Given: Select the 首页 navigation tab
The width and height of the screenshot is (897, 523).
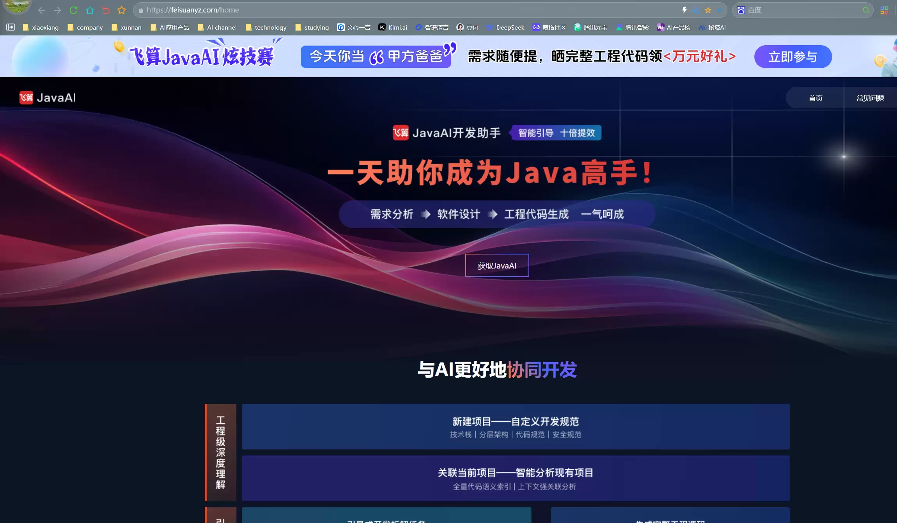Looking at the screenshot, I should [x=815, y=98].
